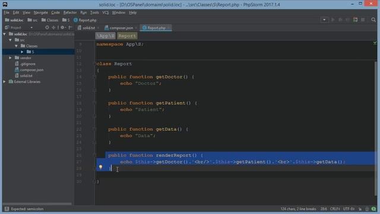Screen dimensions: 380x214
Task: Click Report.php in the navigation bar
Action: coord(85,20)
